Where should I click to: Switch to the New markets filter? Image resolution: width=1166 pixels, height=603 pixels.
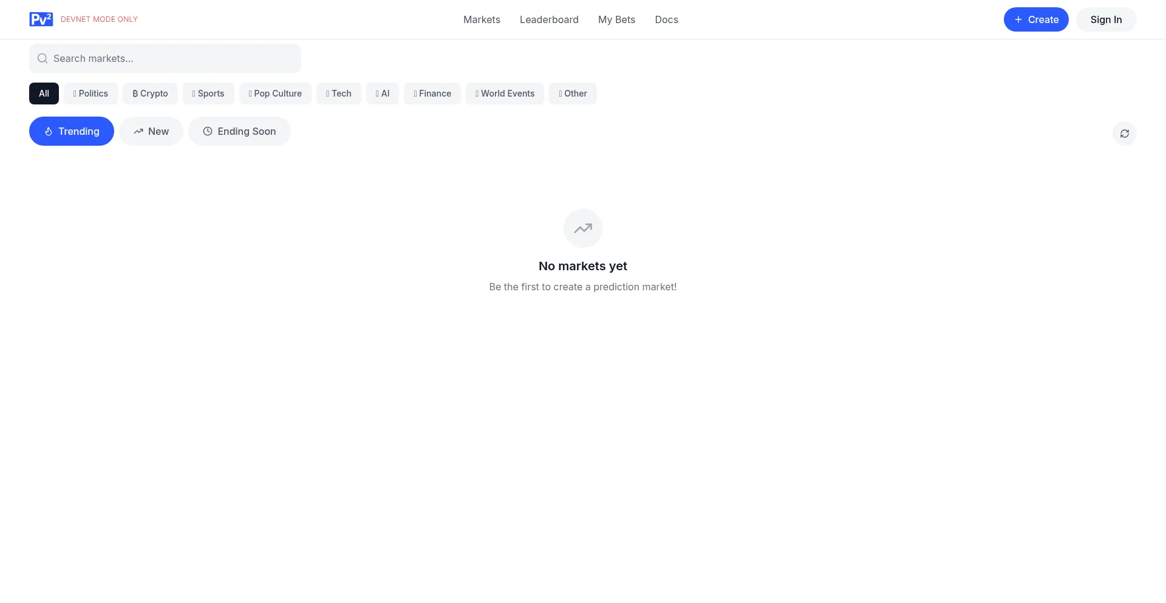(151, 131)
